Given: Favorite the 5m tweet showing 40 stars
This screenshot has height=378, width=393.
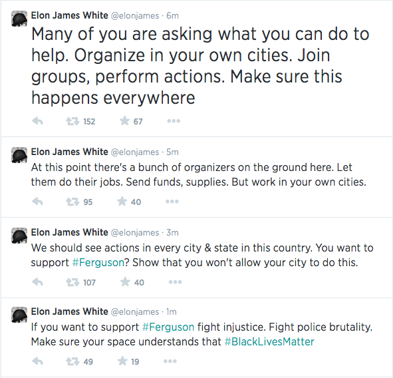Looking at the screenshot, I should tap(122, 201).
